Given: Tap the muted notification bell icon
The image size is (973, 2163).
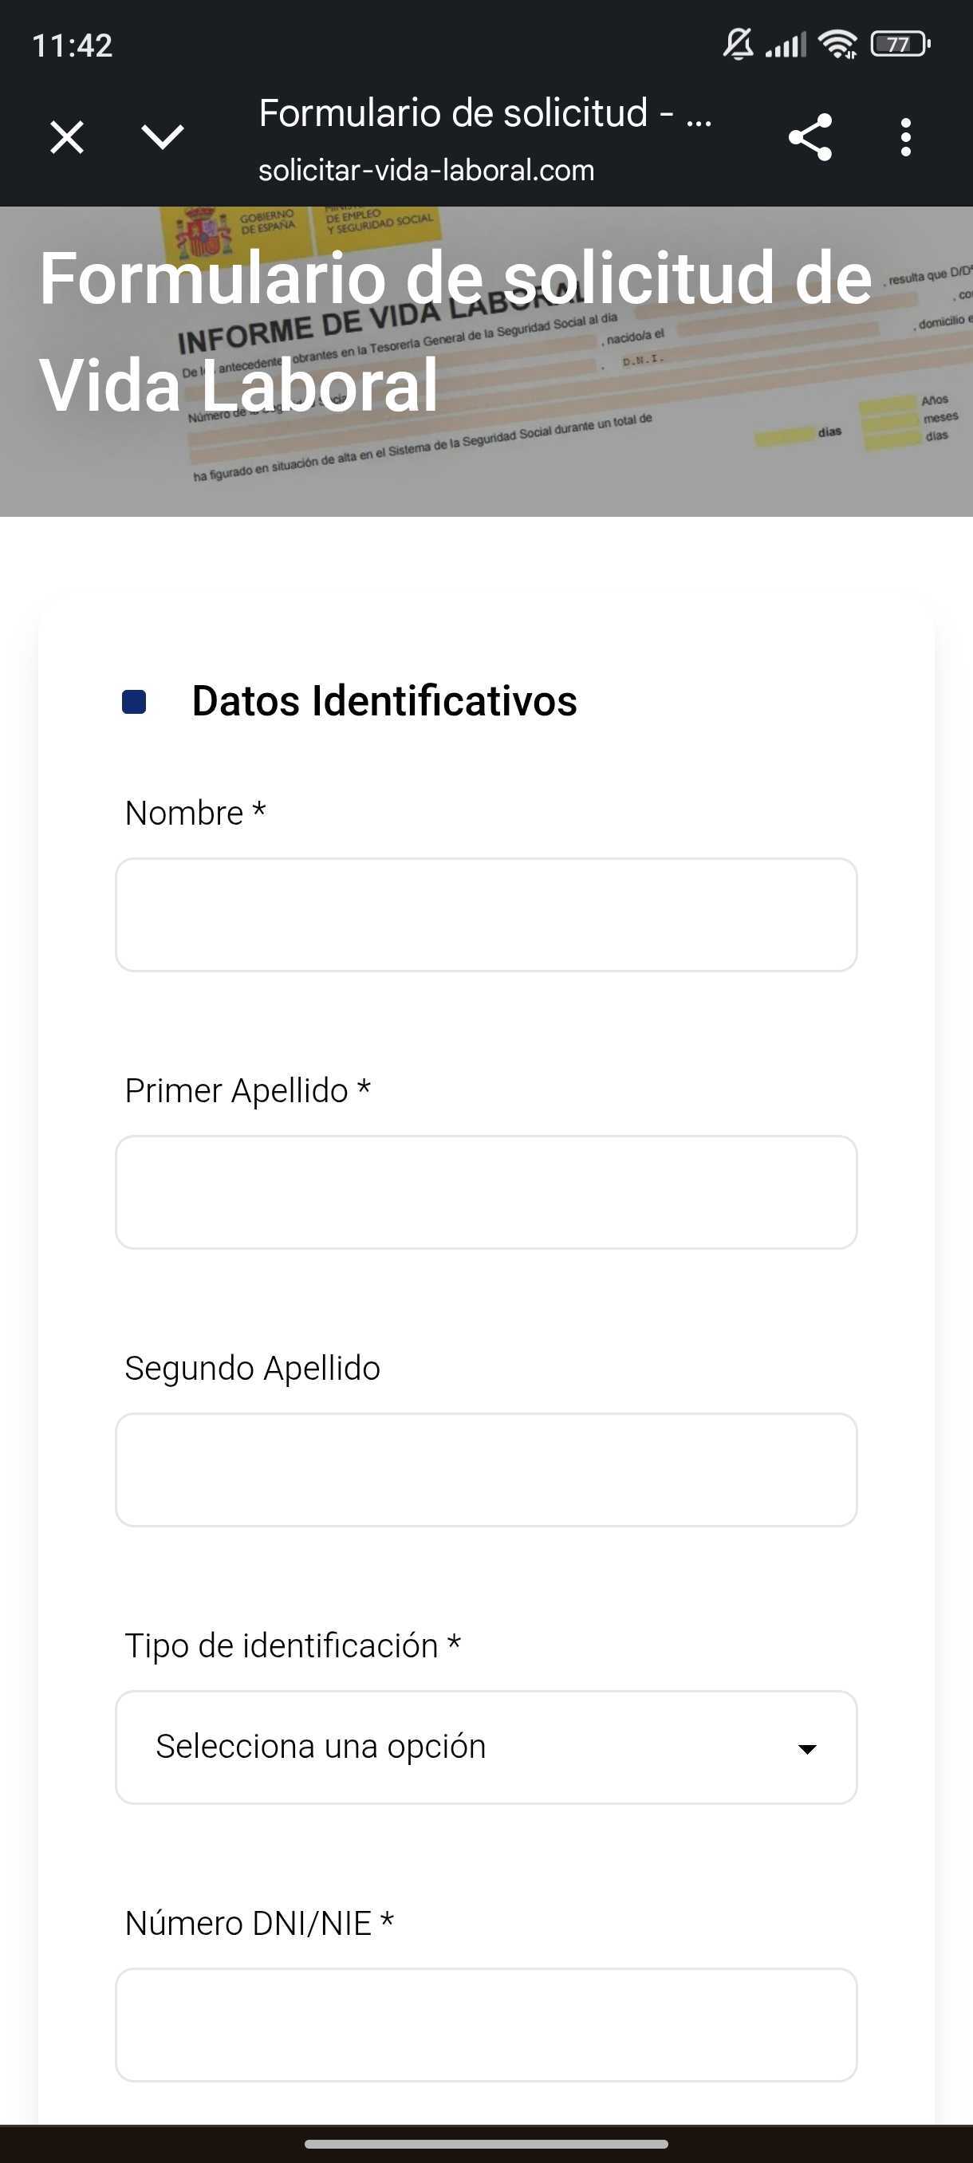Looking at the screenshot, I should (738, 44).
